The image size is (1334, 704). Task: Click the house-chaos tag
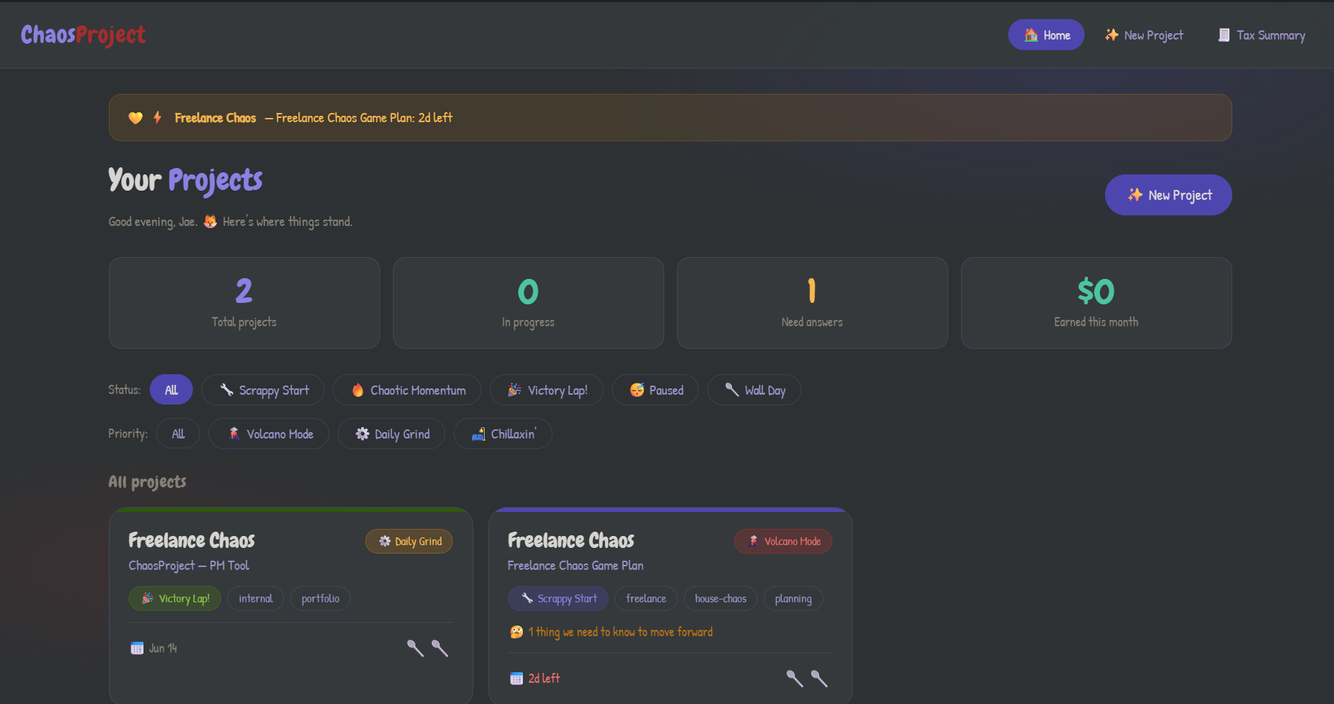[x=721, y=598]
